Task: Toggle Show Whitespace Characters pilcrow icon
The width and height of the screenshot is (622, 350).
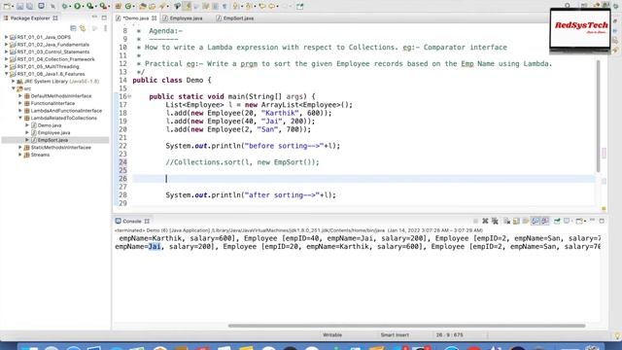Action: (x=225, y=6)
